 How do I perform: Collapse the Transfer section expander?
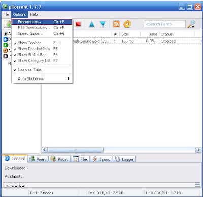point(197,185)
